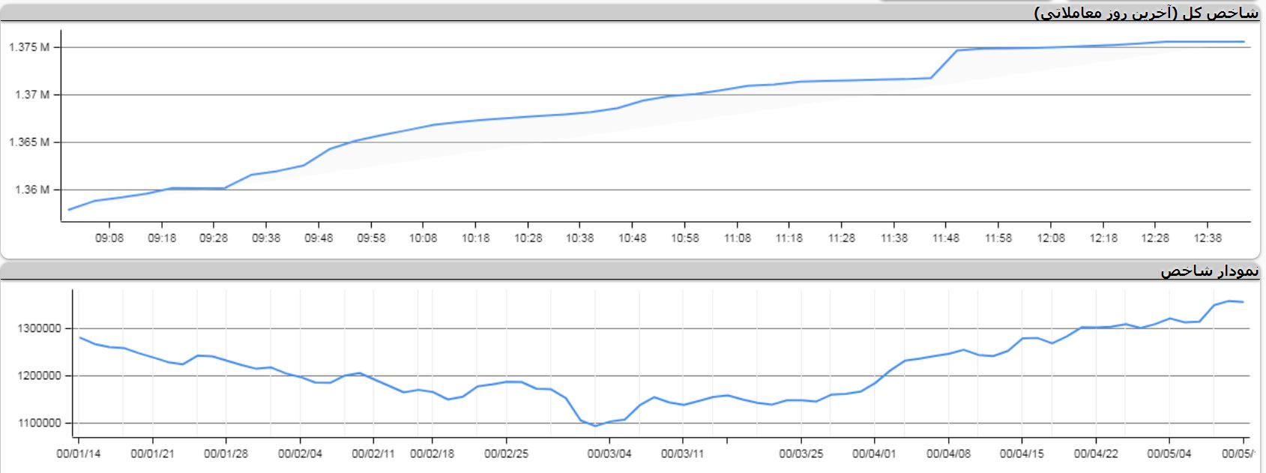1266x473 pixels.
Task: Click the 1100000 y-axis label
Action: 40,424
